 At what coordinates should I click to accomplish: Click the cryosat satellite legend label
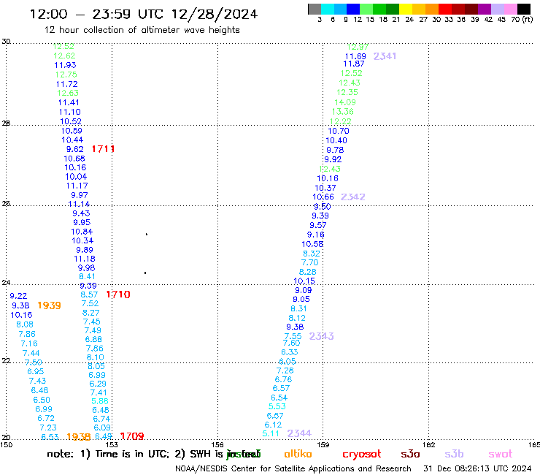pos(362,455)
